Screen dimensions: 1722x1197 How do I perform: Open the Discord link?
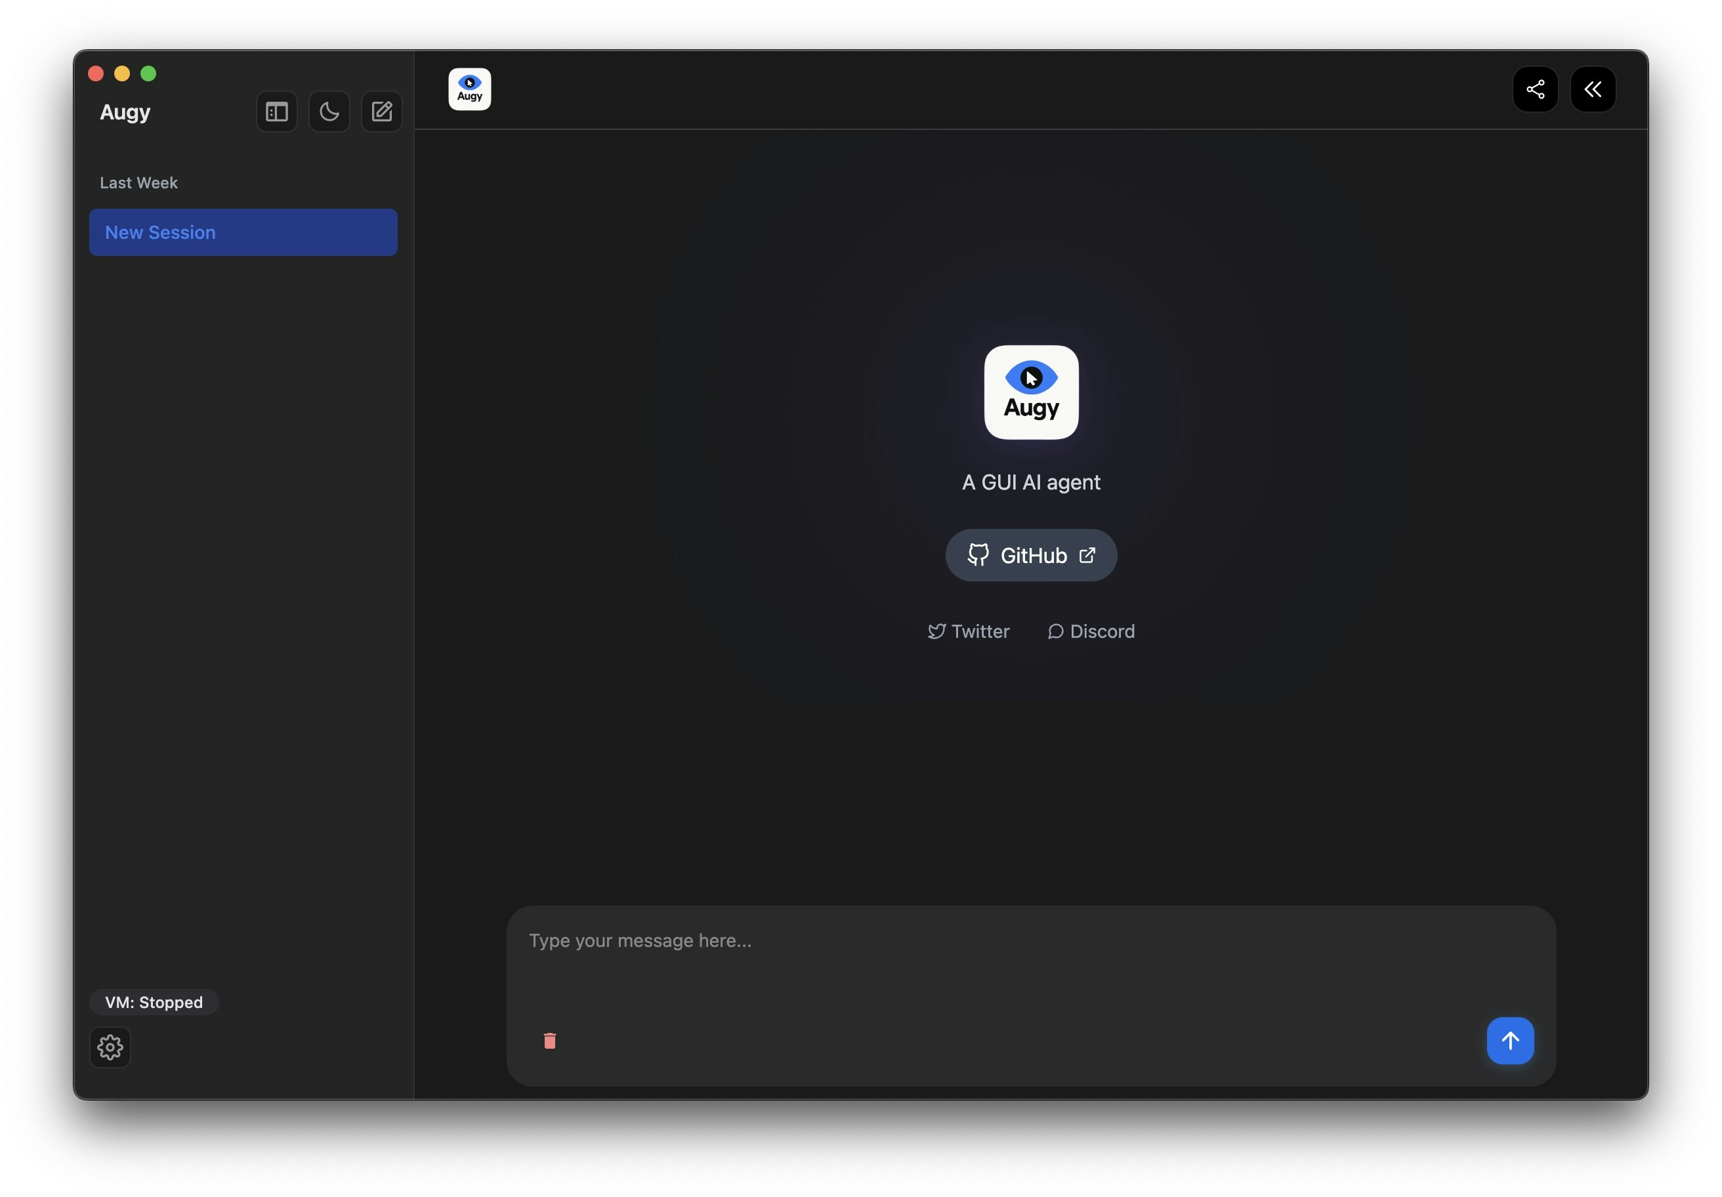(x=1091, y=631)
